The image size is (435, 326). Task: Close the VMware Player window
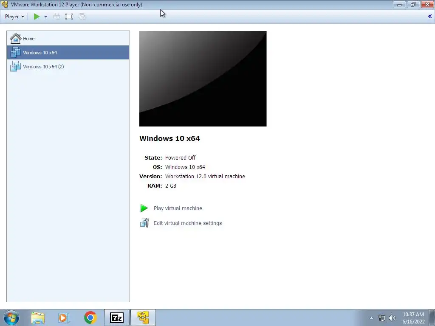tap(427, 4)
